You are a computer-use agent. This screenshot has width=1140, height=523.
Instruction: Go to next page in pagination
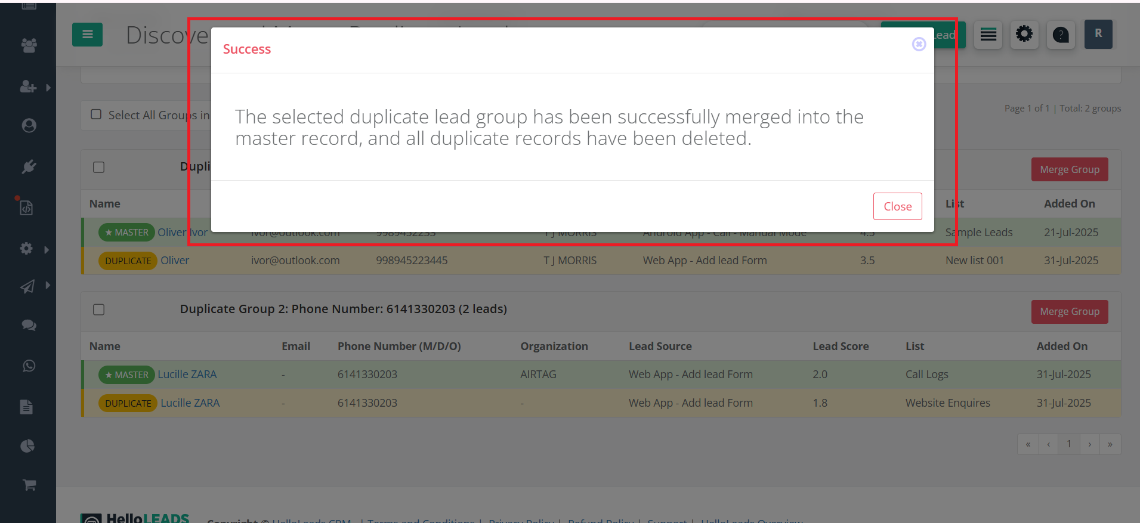[1089, 444]
